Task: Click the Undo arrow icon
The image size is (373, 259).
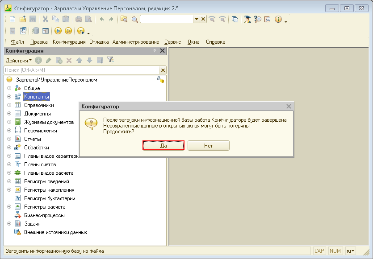Action: pos(102,19)
